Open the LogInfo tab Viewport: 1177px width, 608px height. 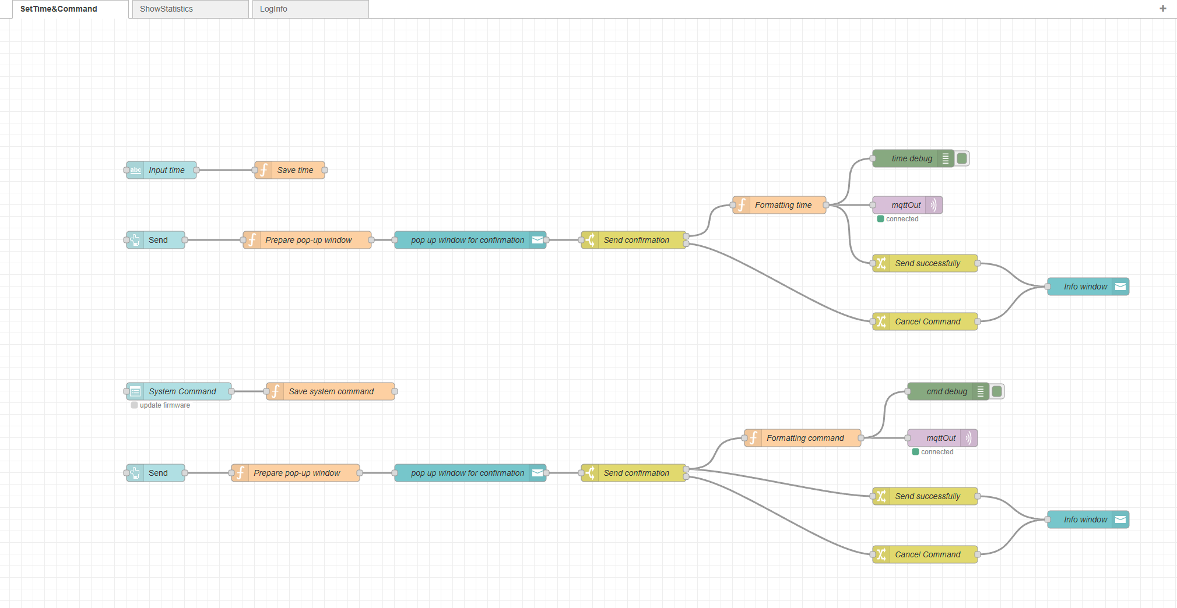coord(310,9)
